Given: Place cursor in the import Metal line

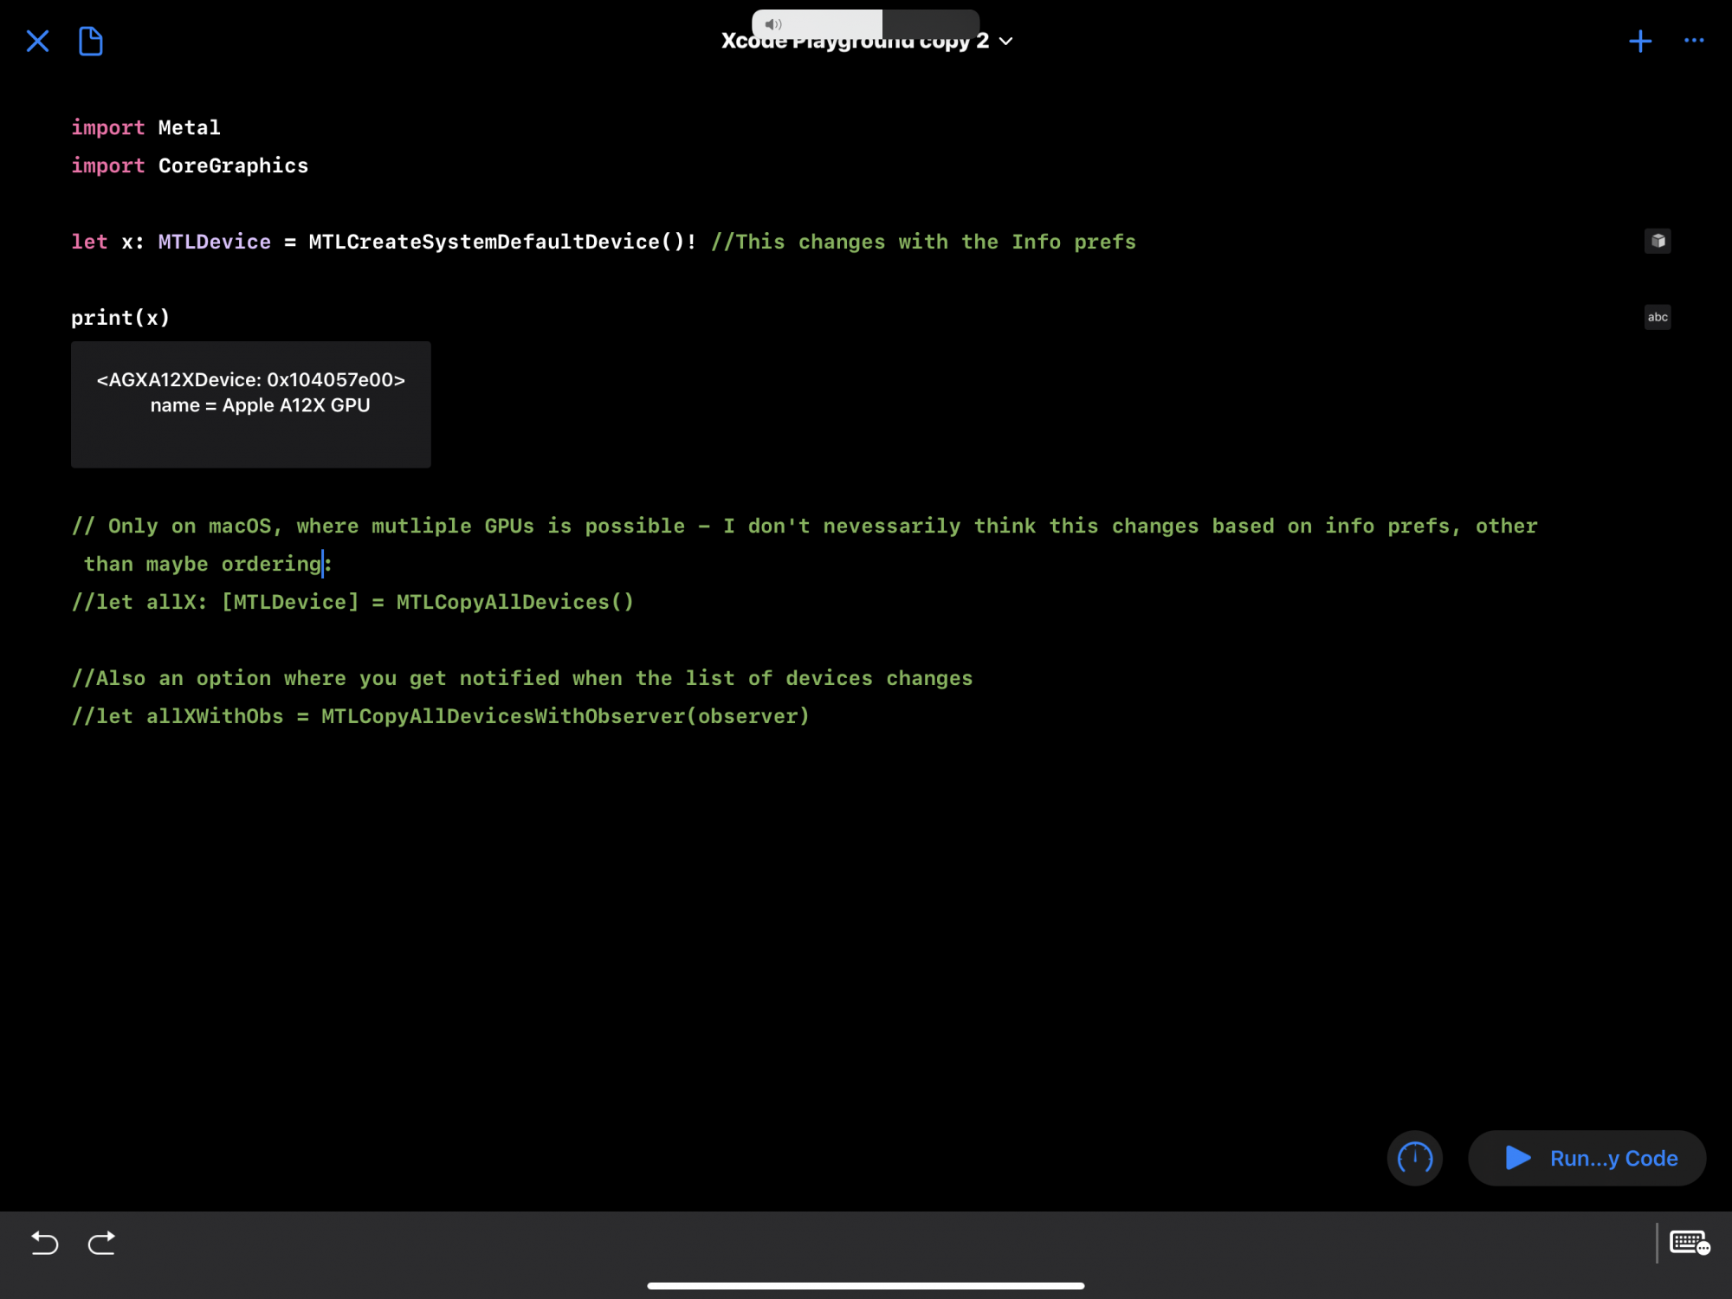Looking at the screenshot, I should [189, 128].
